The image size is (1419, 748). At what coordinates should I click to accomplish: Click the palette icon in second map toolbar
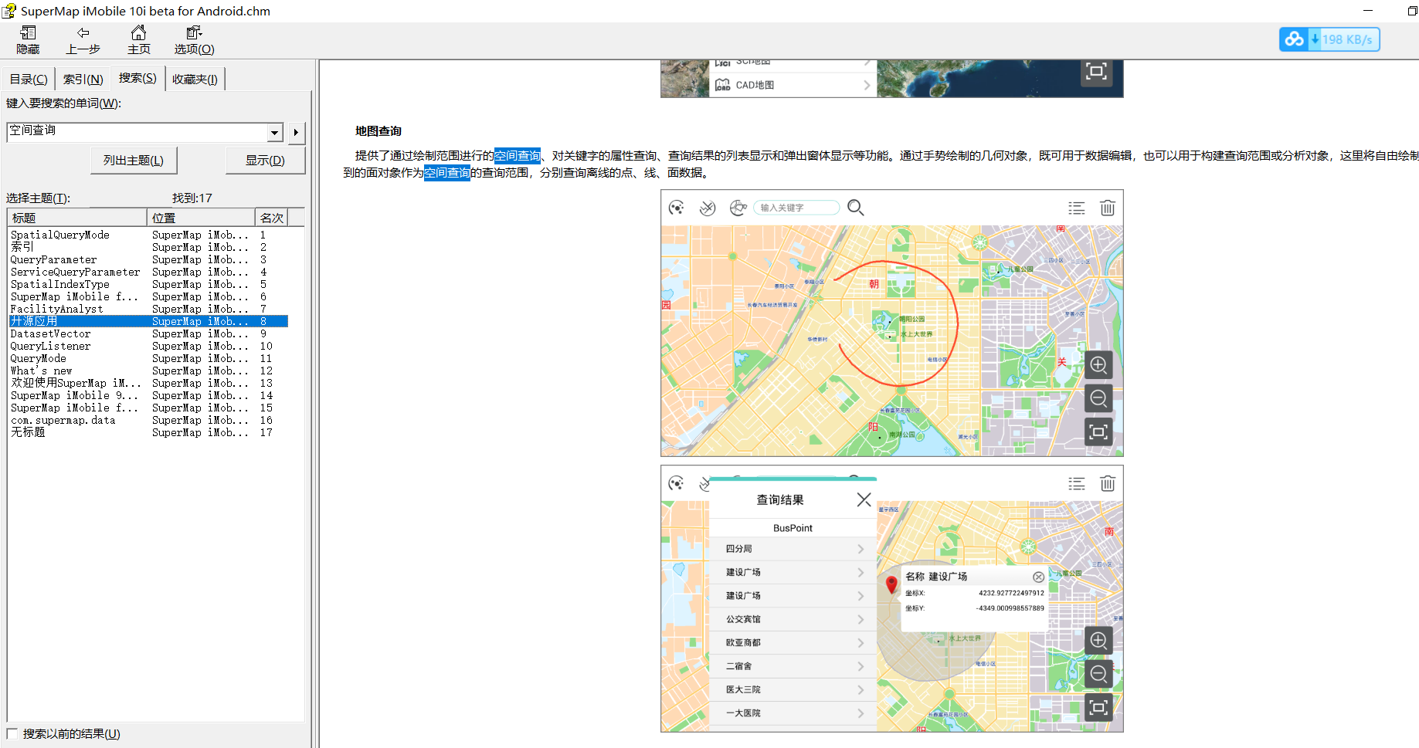click(x=677, y=483)
